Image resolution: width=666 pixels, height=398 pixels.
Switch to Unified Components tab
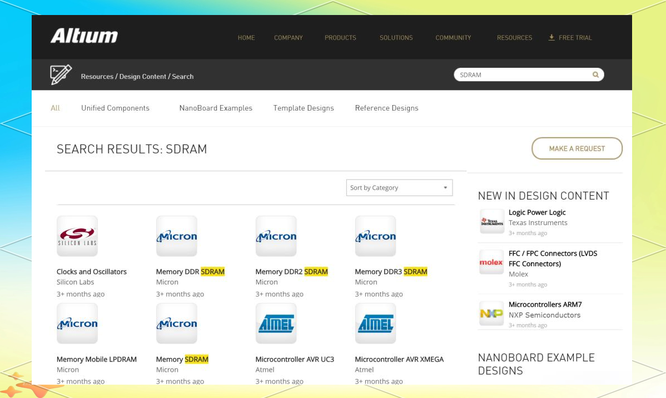pos(115,108)
